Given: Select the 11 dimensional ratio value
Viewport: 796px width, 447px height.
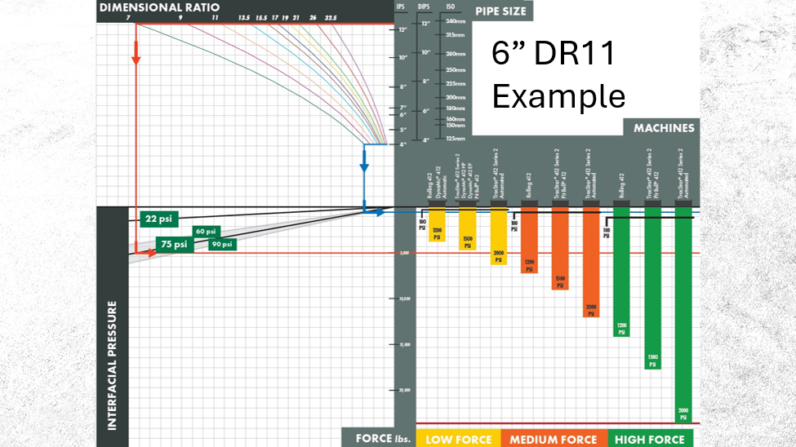Looking at the screenshot, I should tap(216, 18).
